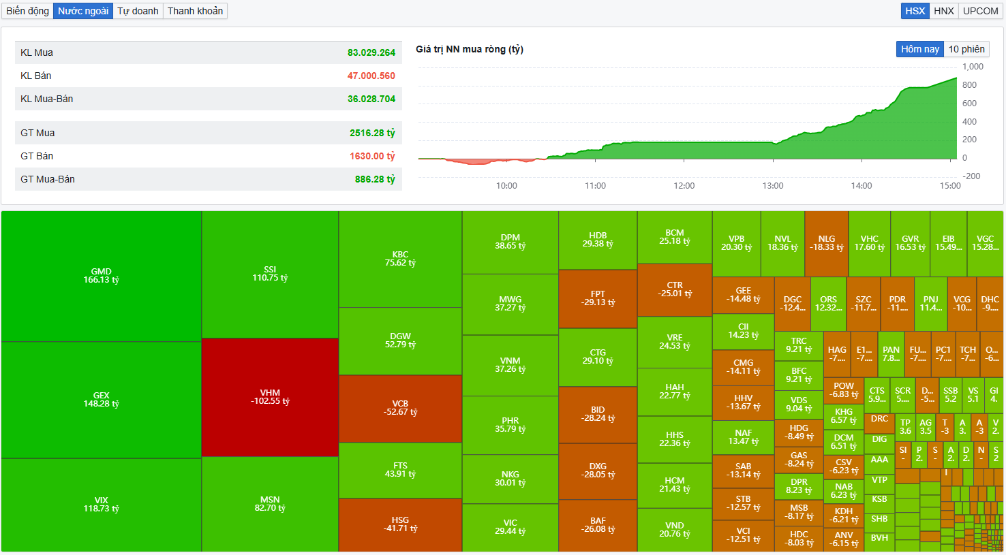Select the CTG 29.10 tỷ block
The height and width of the screenshot is (555, 1006).
598,357
